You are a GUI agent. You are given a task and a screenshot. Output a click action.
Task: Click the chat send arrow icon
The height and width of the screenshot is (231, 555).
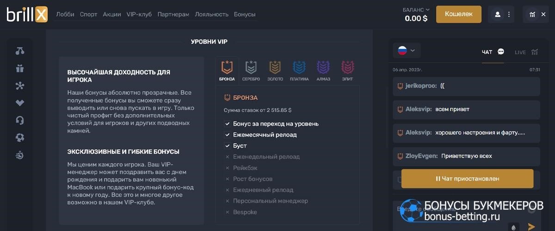coord(531,226)
